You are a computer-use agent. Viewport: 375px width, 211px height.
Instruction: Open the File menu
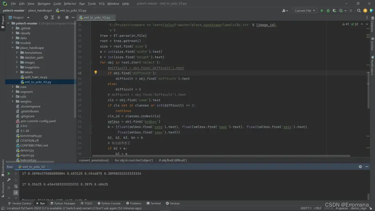click(x=13, y=4)
